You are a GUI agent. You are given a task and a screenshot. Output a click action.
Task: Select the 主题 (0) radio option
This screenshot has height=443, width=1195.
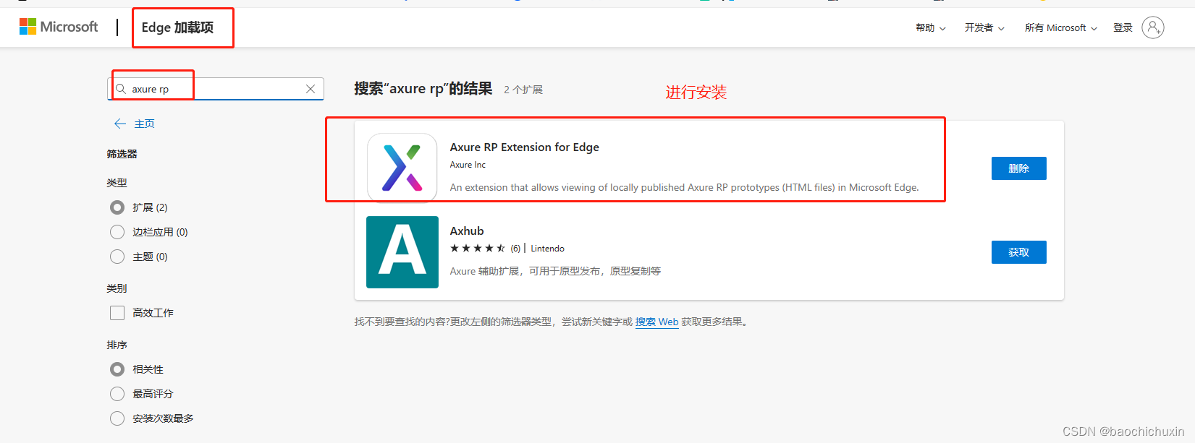pos(117,257)
